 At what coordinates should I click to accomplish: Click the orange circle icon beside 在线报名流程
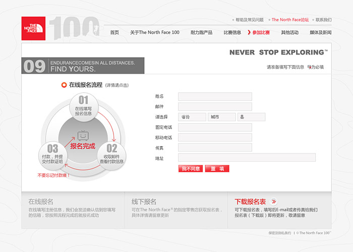click(x=64, y=85)
